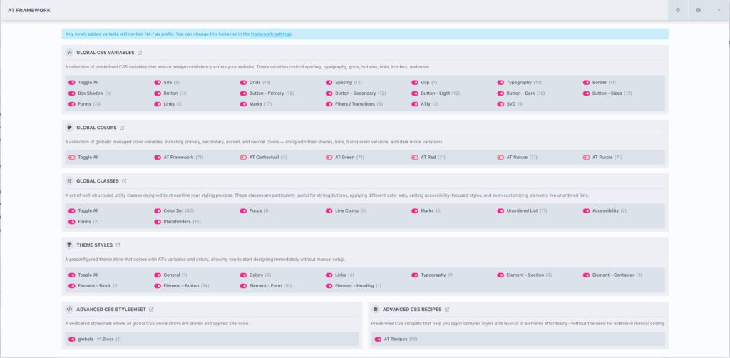Click the external link icon next to Global Classes

coord(124,181)
